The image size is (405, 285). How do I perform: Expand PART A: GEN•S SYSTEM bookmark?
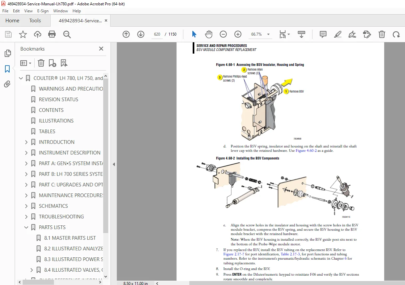point(26,163)
